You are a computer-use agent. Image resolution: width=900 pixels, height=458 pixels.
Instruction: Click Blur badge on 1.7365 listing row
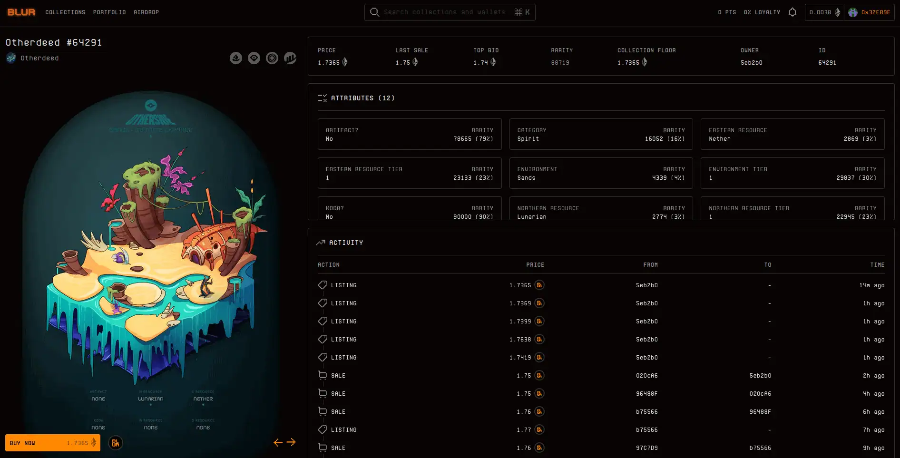tap(539, 285)
